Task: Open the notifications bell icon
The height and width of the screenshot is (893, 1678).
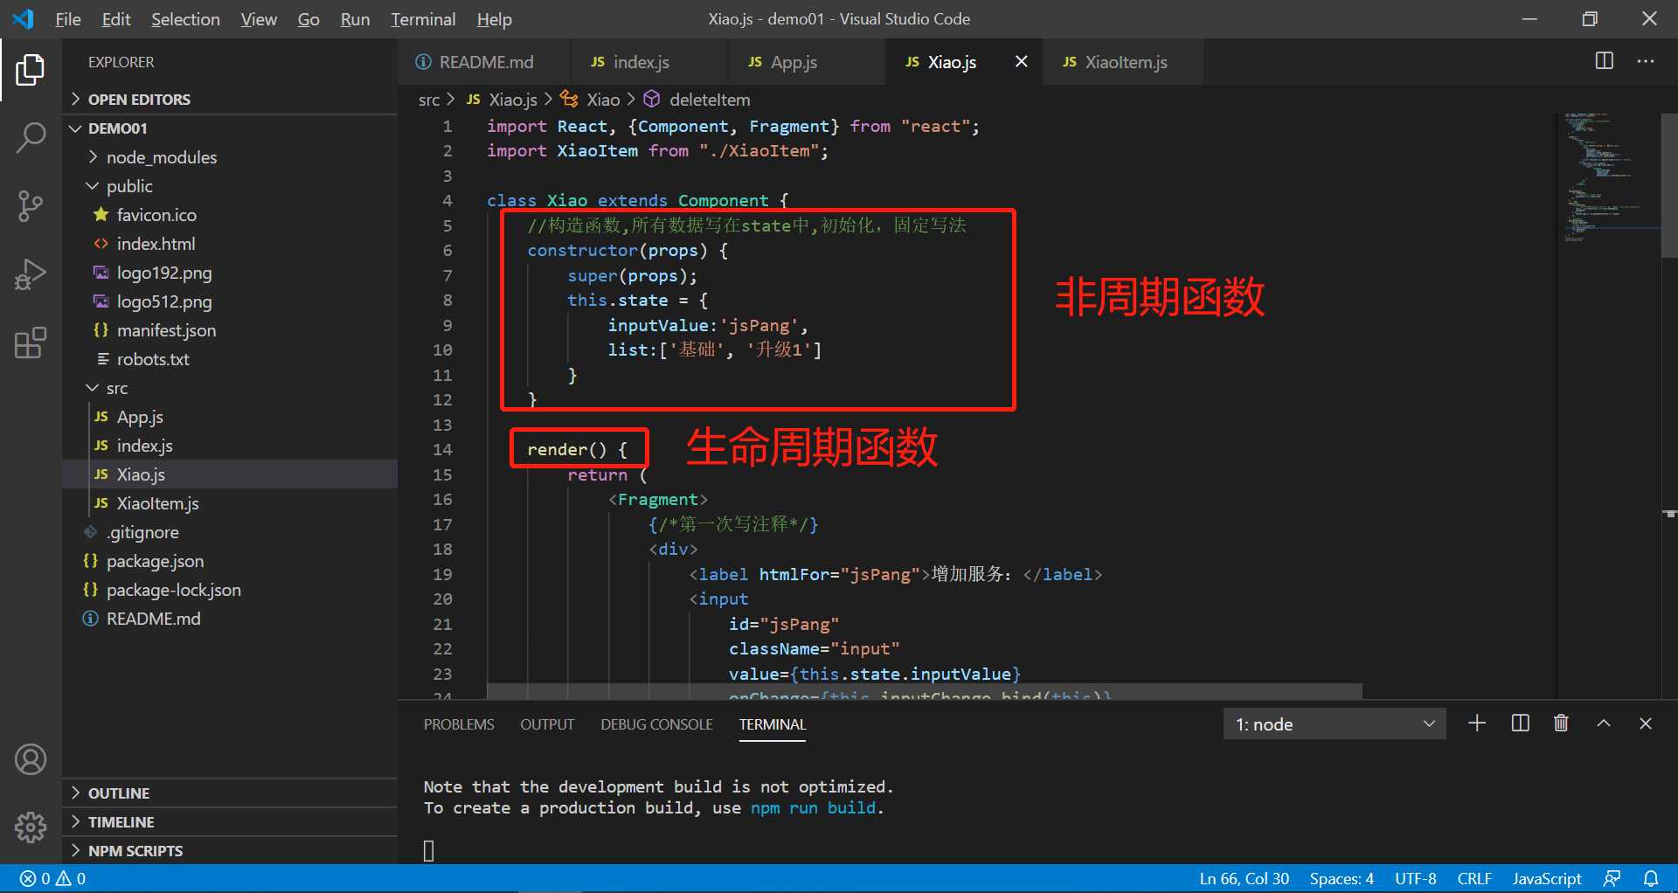Action: (x=1651, y=878)
